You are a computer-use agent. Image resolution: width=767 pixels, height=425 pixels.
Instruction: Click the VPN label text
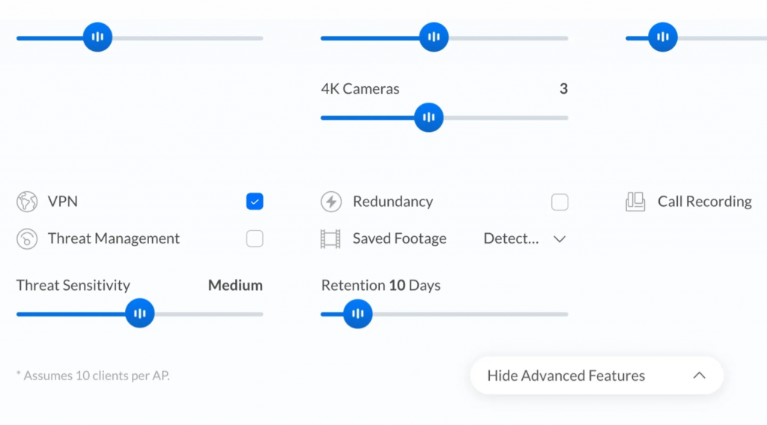click(x=63, y=202)
